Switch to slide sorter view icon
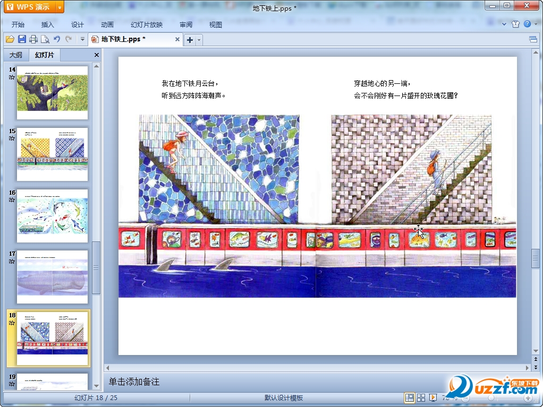Screen dimensions: 543x407 click(421, 397)
